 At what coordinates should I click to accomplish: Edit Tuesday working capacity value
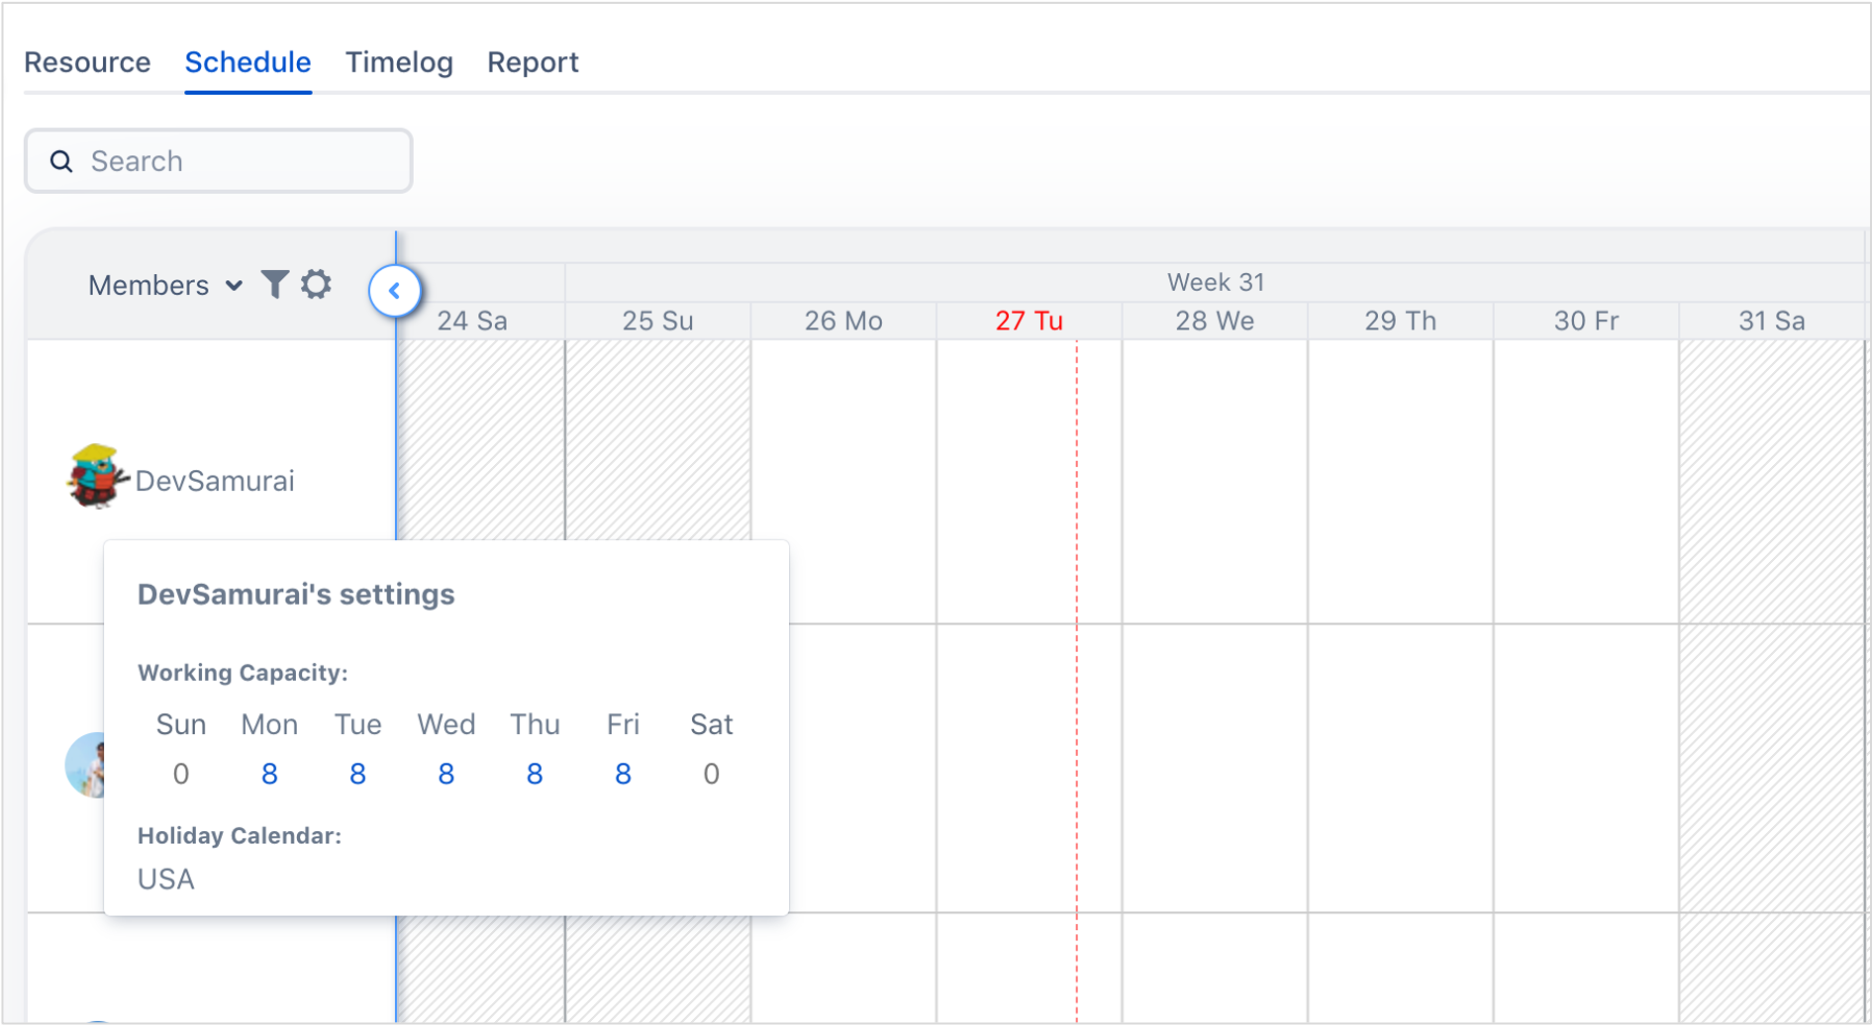(x=357, y=774)
